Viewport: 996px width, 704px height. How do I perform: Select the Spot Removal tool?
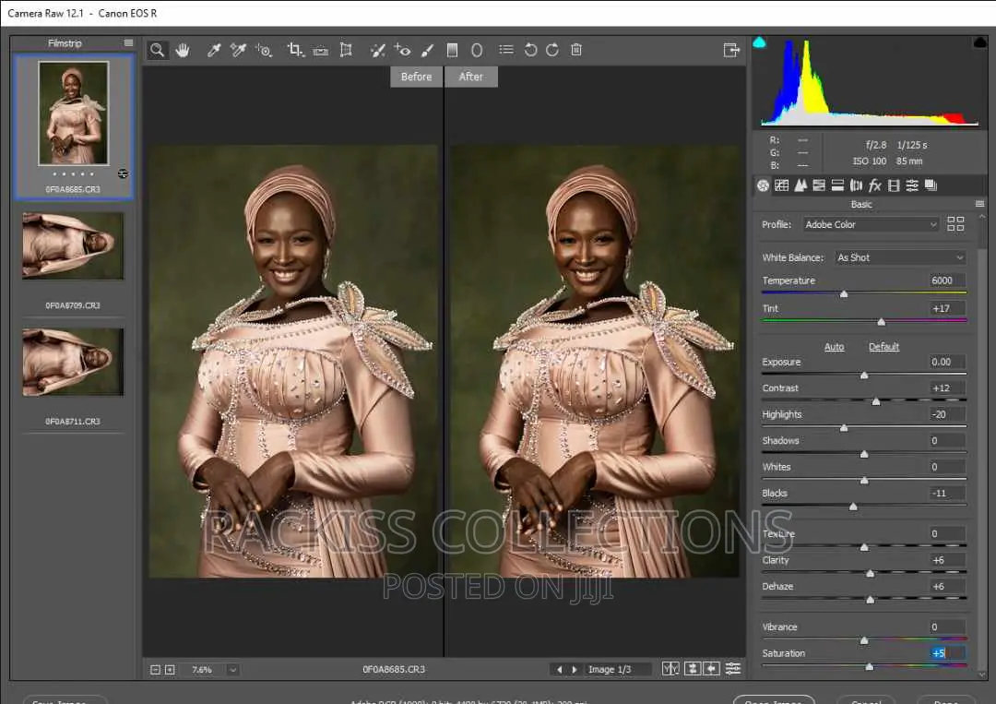point(378,50)
